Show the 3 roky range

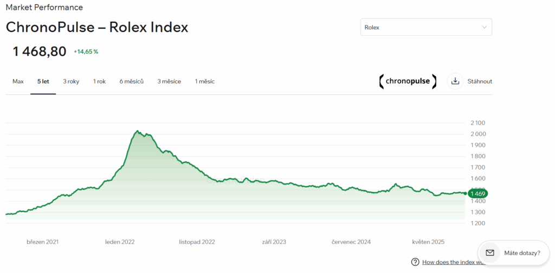pyautogui.click(x=71, y=81)
